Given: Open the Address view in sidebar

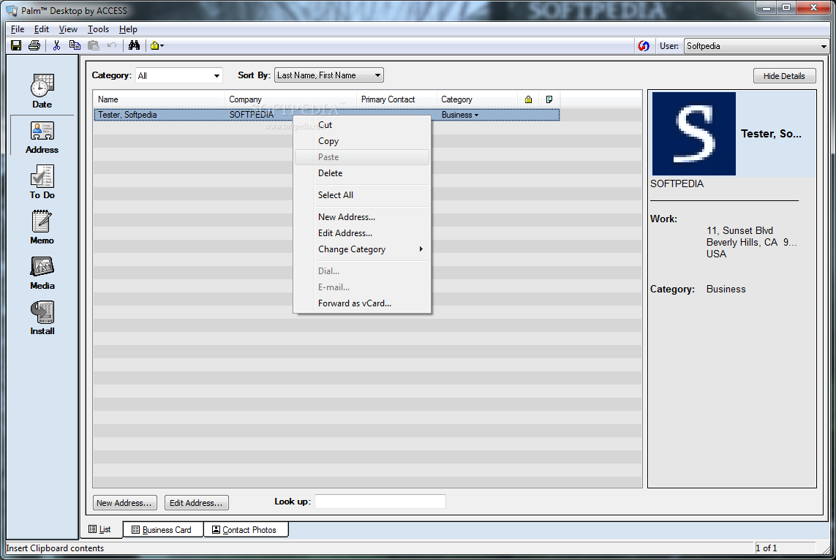Looking at the screenshot, I should (42, 137).
